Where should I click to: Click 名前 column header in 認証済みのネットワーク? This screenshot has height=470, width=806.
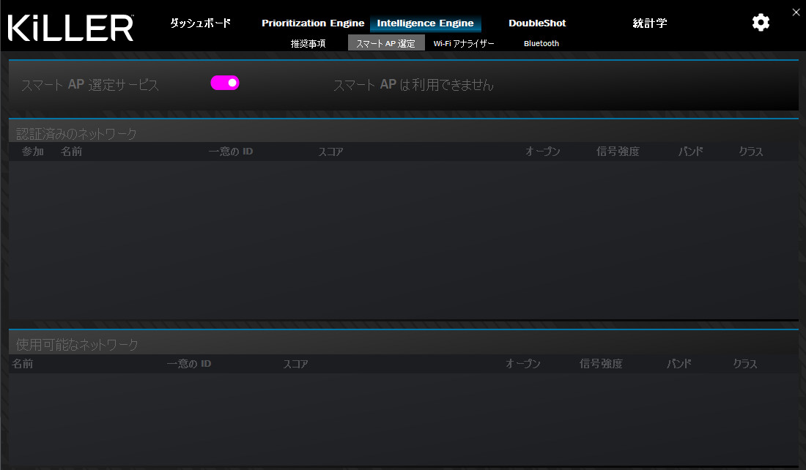coord(72,152)
